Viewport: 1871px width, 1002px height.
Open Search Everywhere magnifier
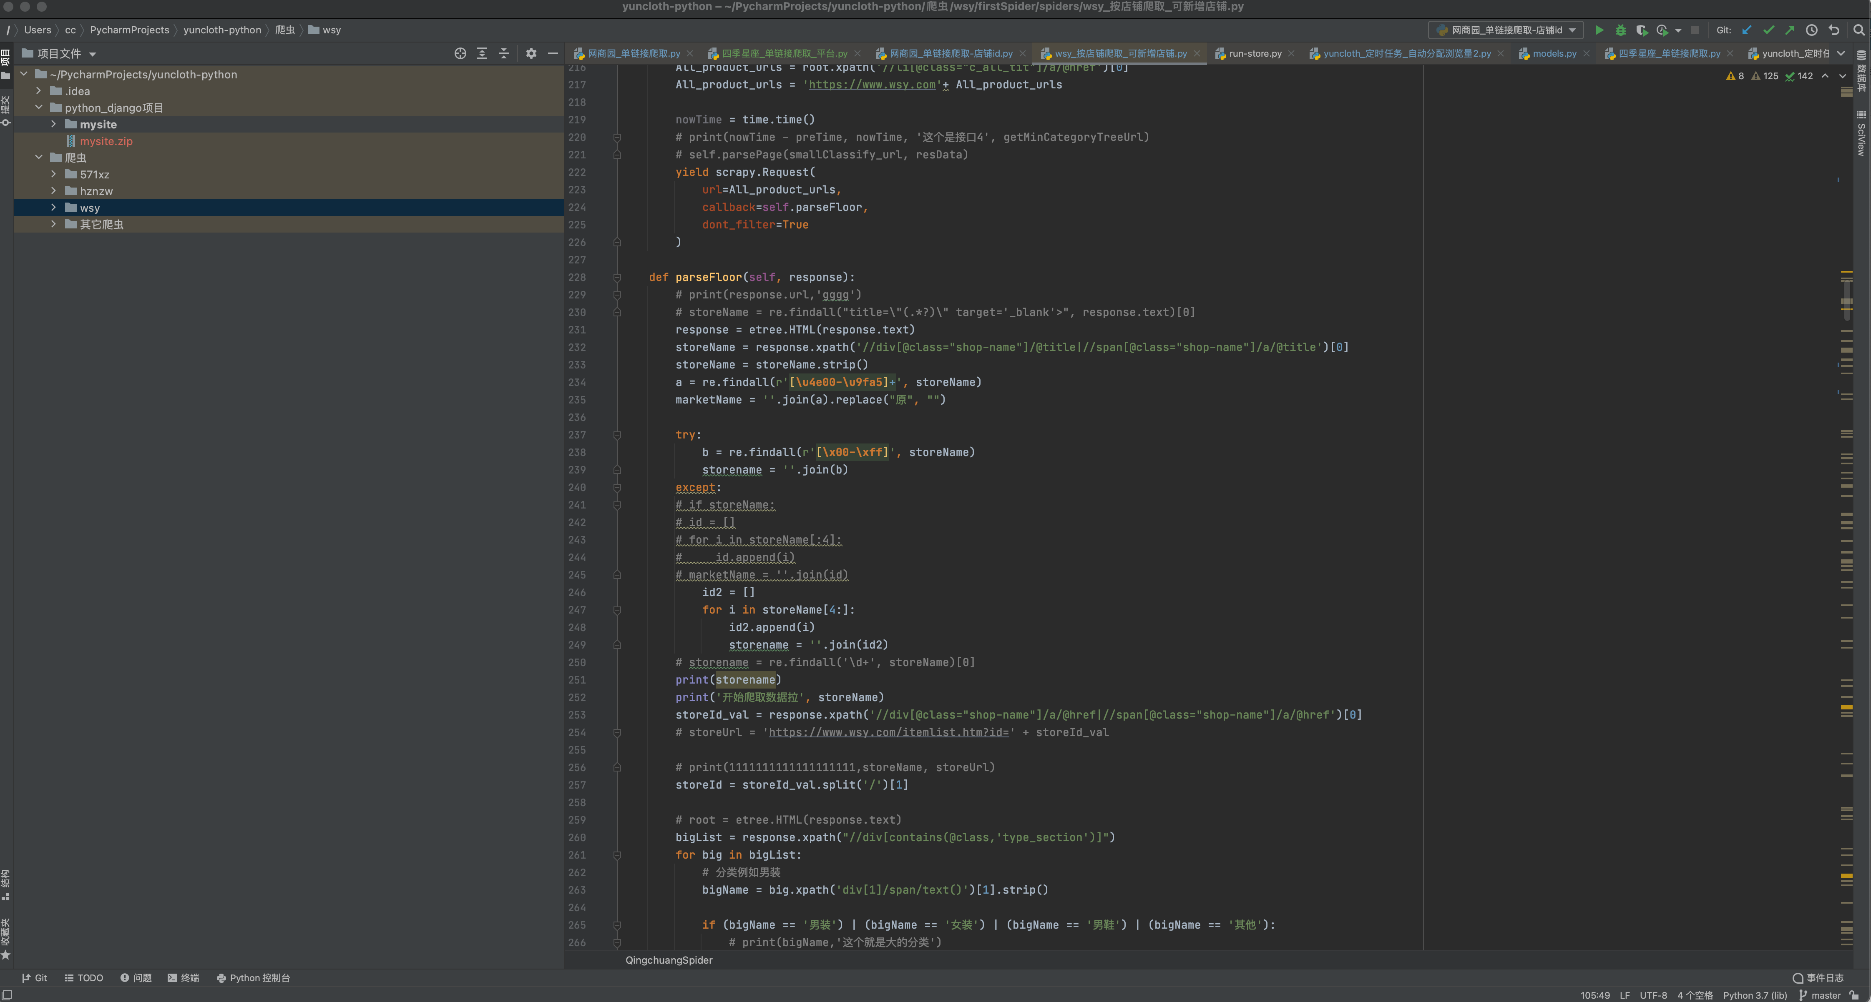(x=1858, y=30)
